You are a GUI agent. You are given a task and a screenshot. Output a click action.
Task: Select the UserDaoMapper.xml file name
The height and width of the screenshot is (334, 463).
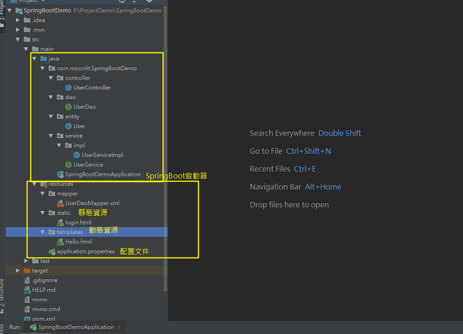point(92,203)
